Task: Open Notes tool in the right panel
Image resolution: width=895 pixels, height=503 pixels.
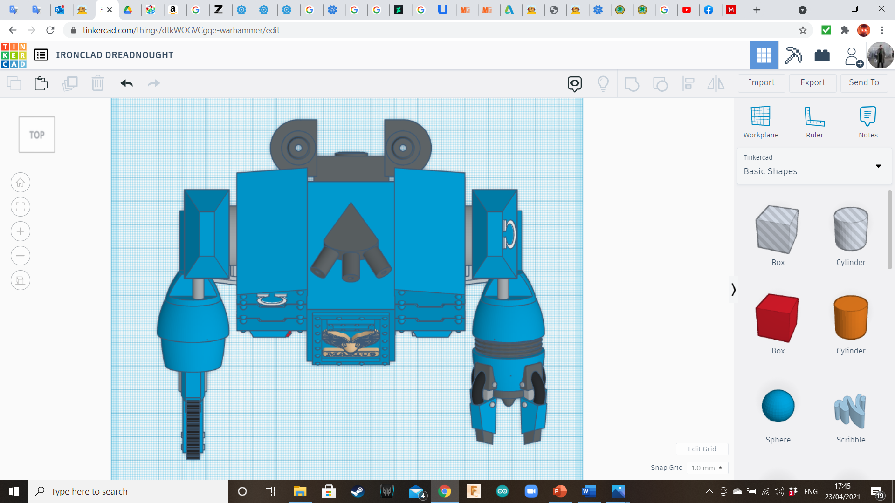Action: point(868,122)
